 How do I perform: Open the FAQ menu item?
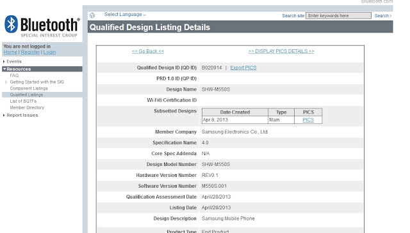point(14,75)
